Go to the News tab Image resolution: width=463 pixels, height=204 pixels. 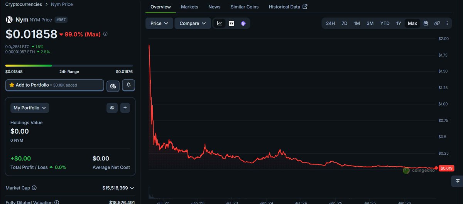pos(215,7)
